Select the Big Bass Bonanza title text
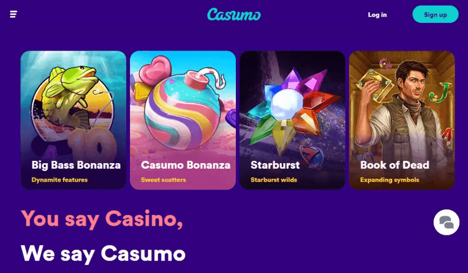Screen dimensions: 468x273 (76, 165)
